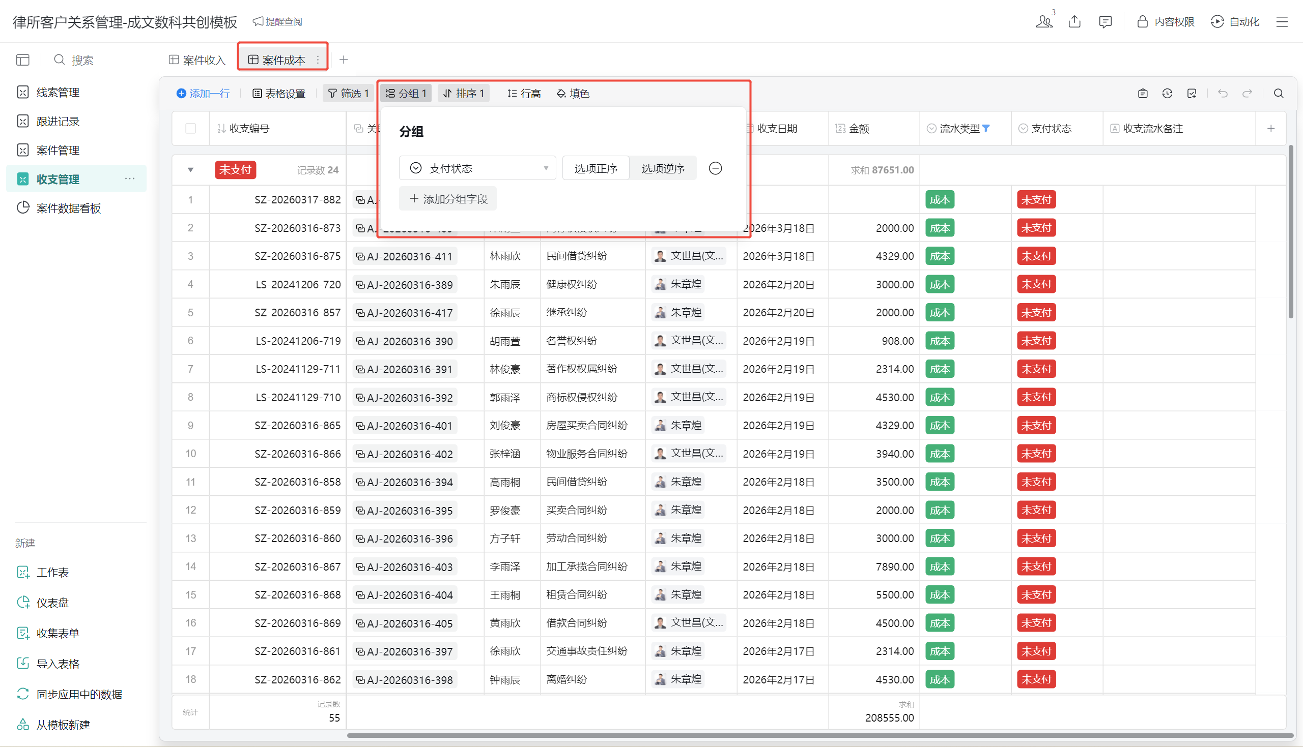Open 案件数据看板 in the sidebar
This screenshot has height=747, width=1303.
68,208
